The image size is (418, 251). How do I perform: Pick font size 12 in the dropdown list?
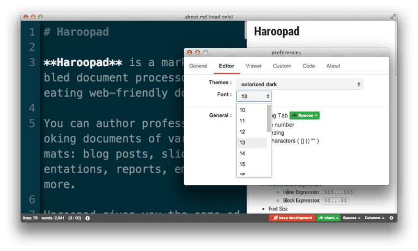[x=242, y=132]
